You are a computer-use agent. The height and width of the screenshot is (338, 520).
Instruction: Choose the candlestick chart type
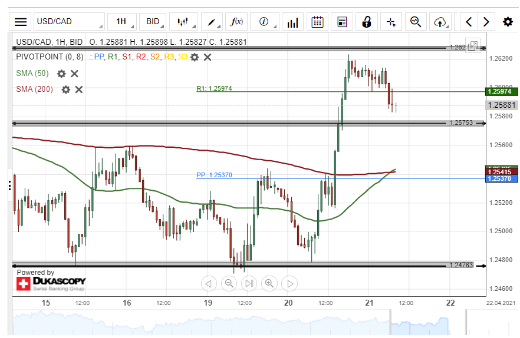pos(183,22)
